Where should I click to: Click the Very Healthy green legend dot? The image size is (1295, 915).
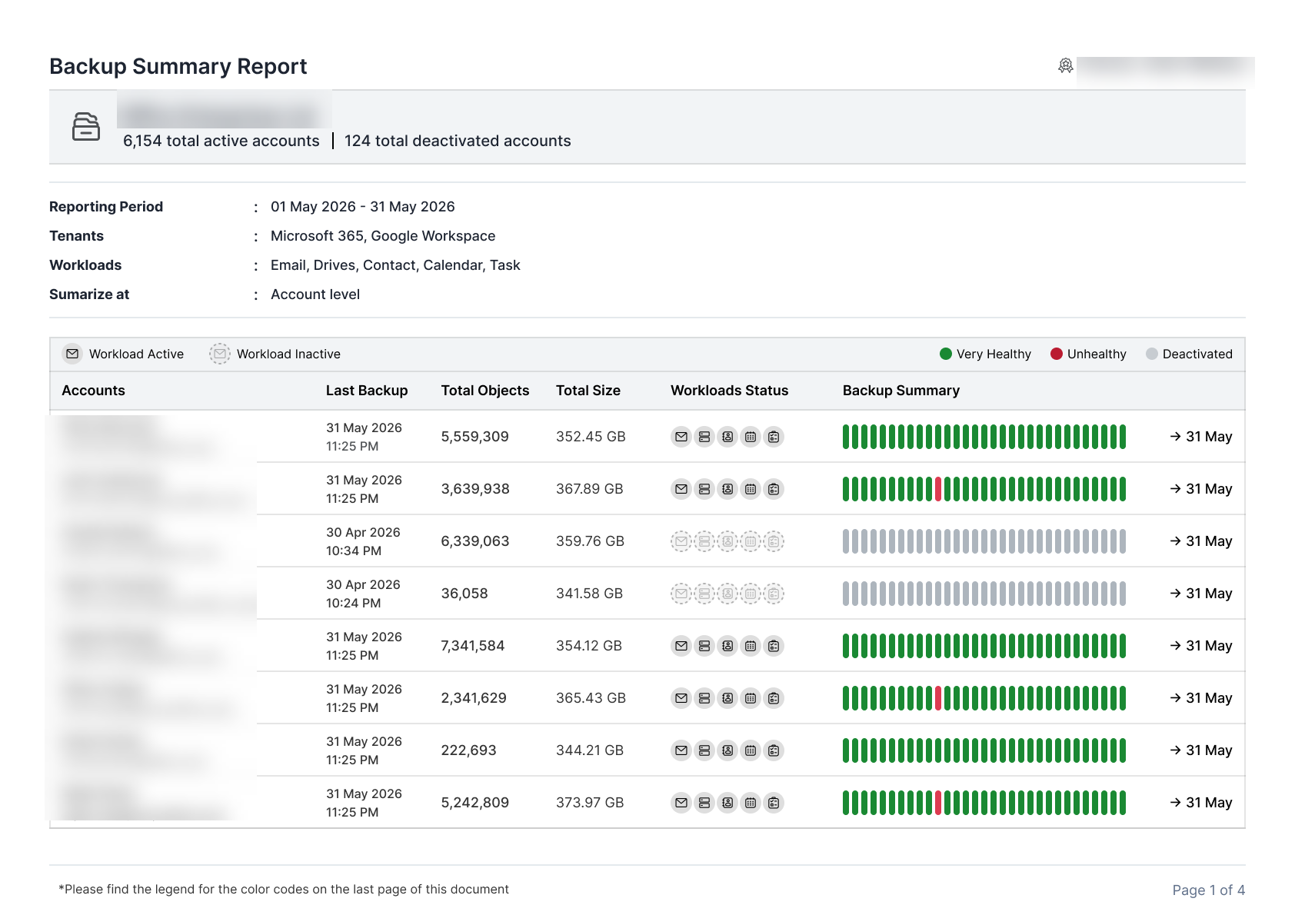coord(946,354)
